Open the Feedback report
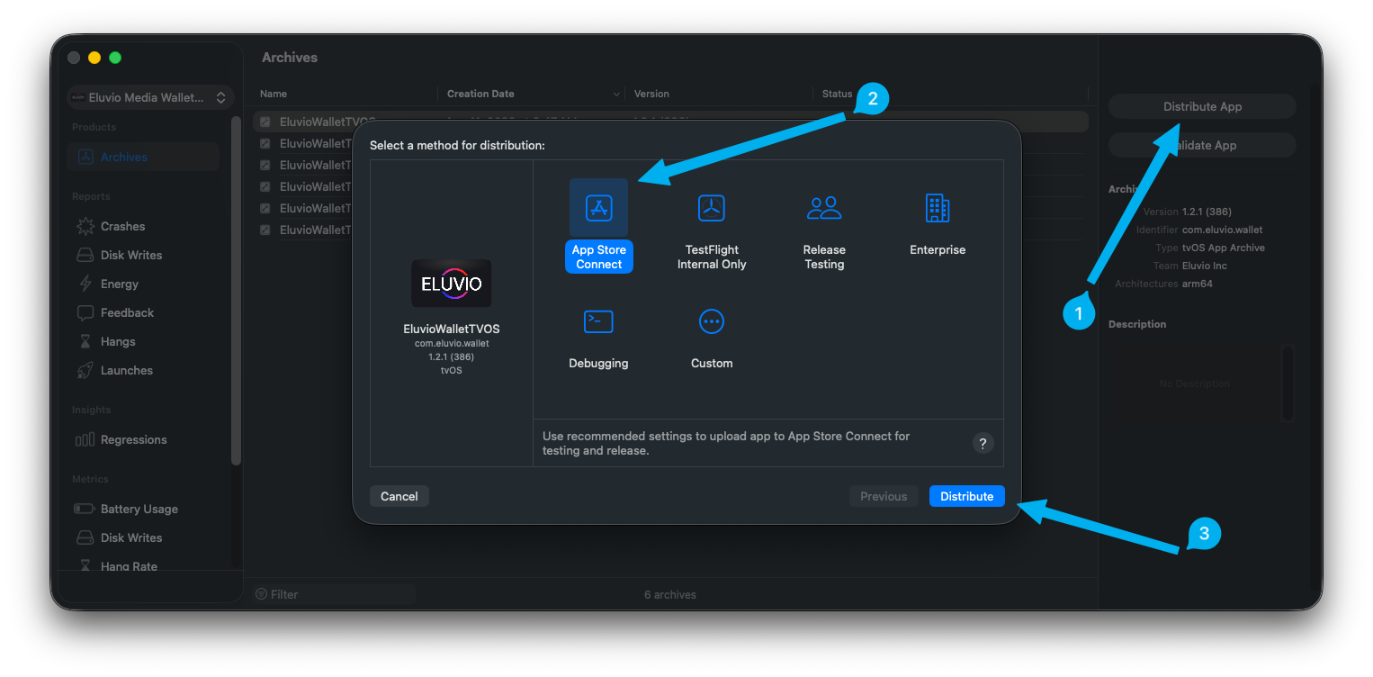 [x=143, y=312]
